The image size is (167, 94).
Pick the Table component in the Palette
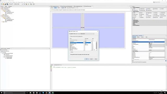click(134, 19)
